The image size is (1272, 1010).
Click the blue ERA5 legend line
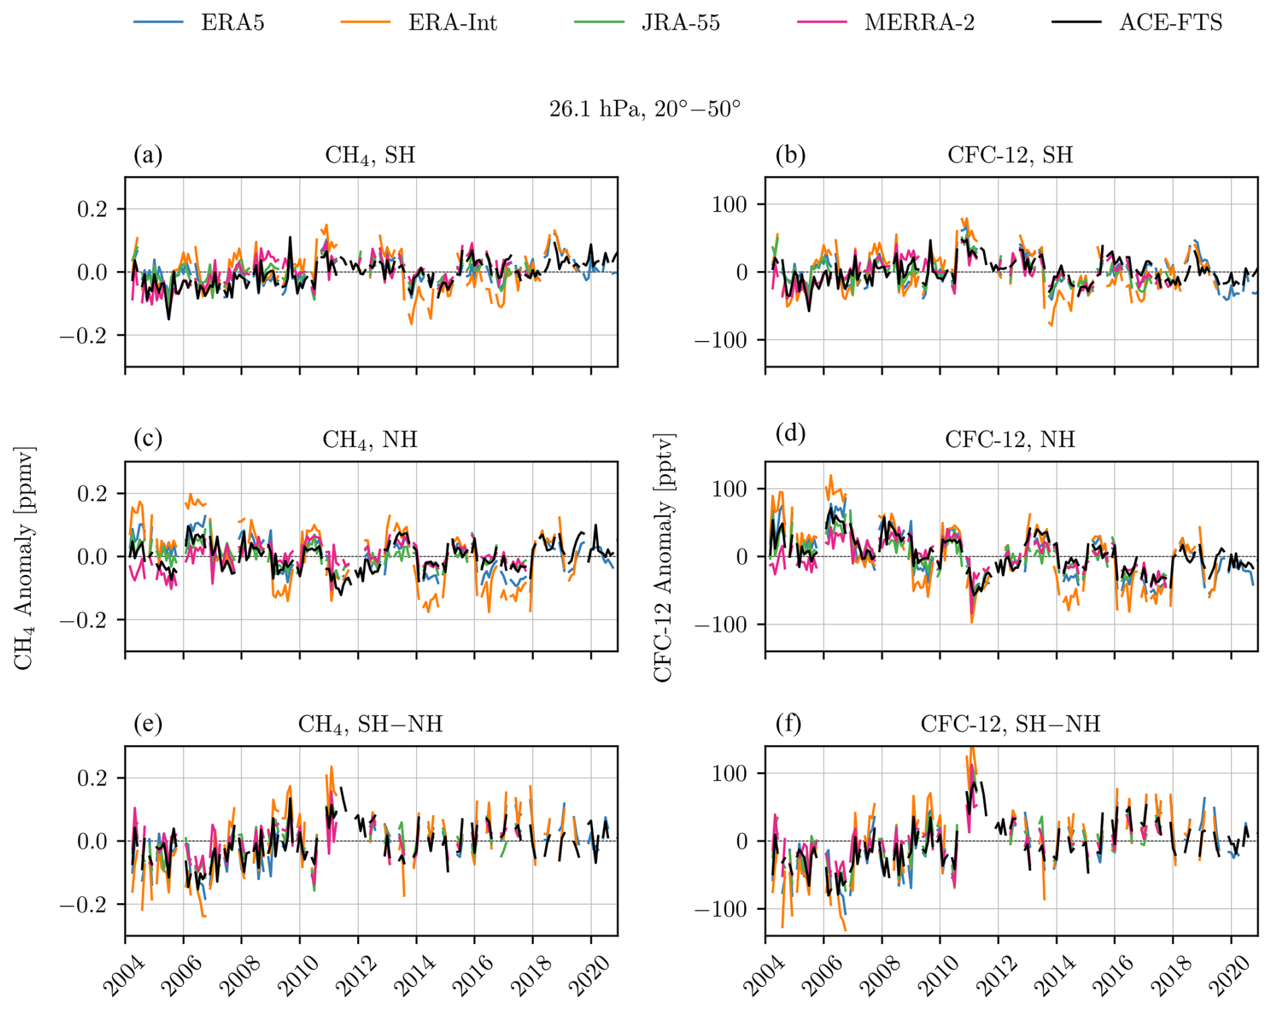point(158,22)
